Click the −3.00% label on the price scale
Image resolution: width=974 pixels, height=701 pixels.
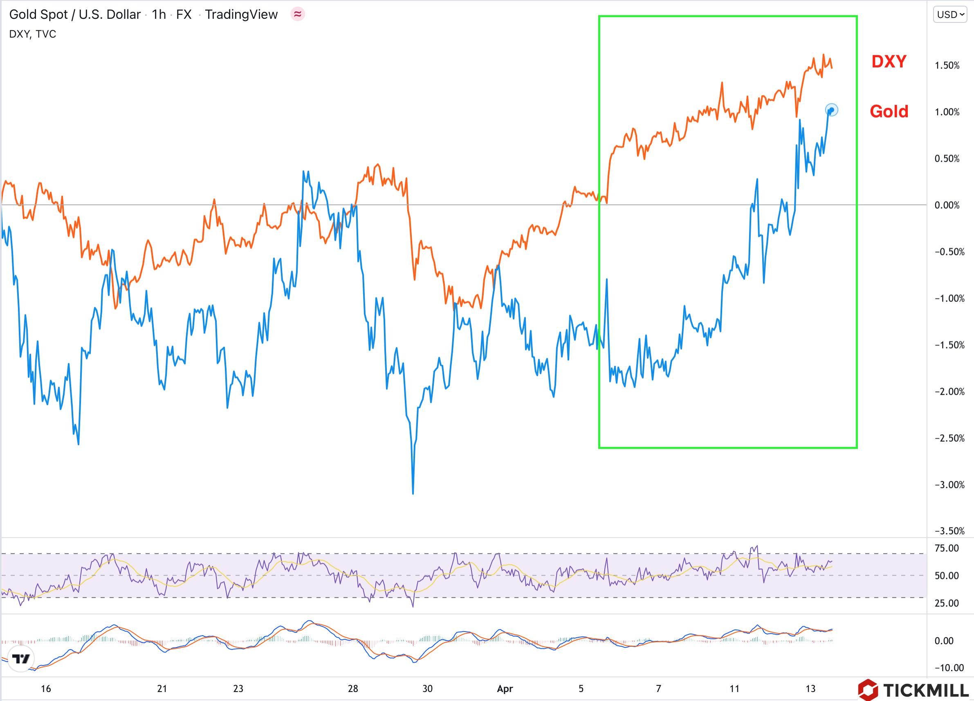[949, 485]
